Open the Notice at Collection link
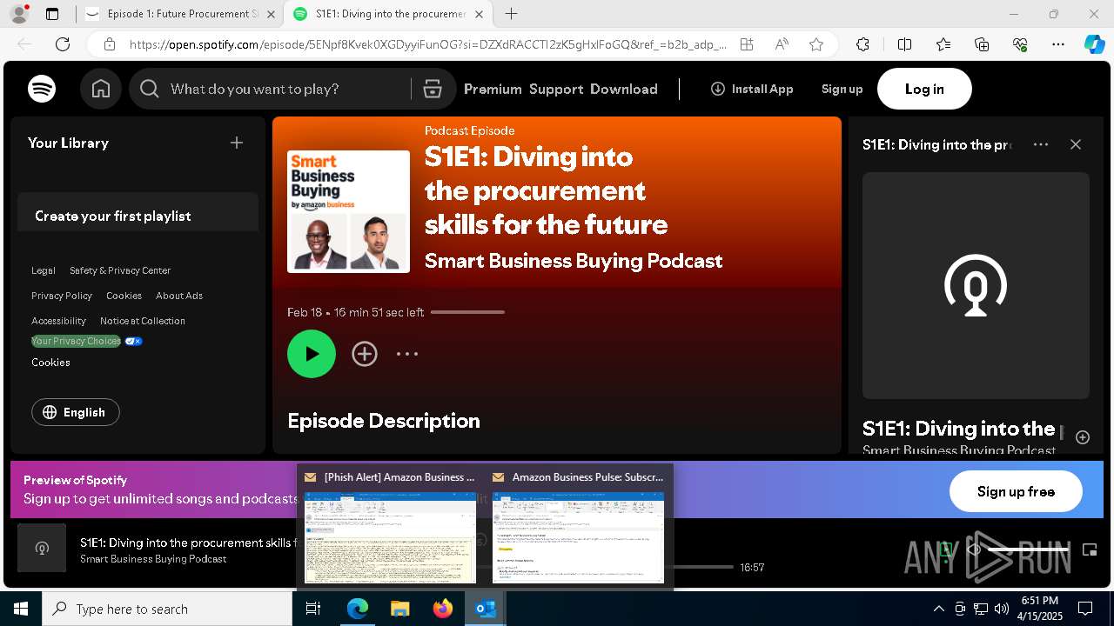This screenshot has height=626, width=1114. click(x=143, y=321)
